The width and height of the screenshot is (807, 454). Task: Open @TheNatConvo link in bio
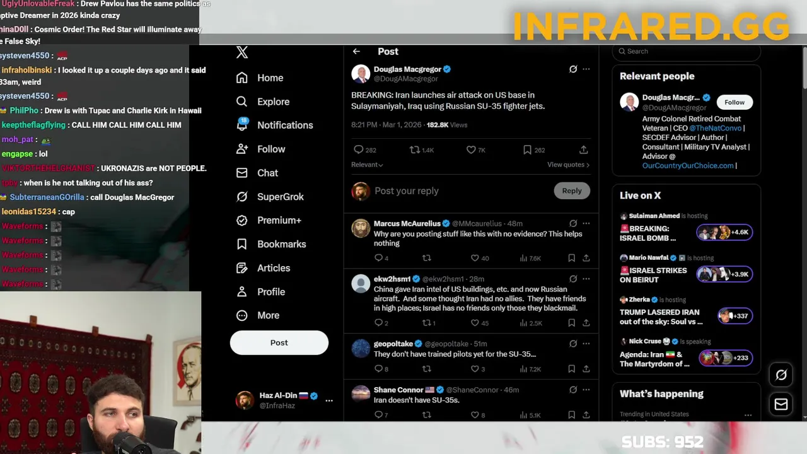click(x=715, y=128)
